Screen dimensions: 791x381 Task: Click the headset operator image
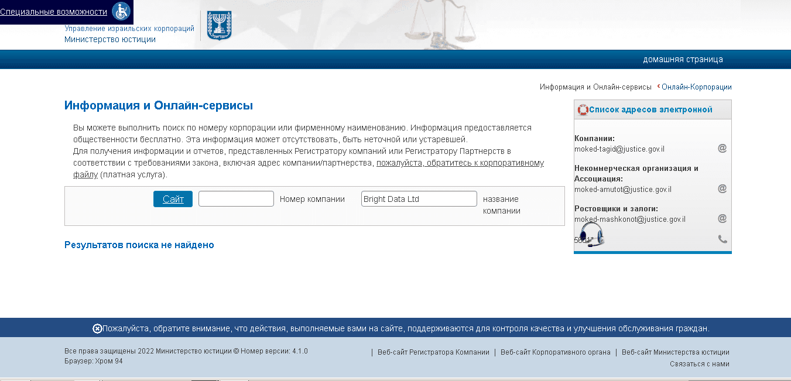tap(591, 236)
